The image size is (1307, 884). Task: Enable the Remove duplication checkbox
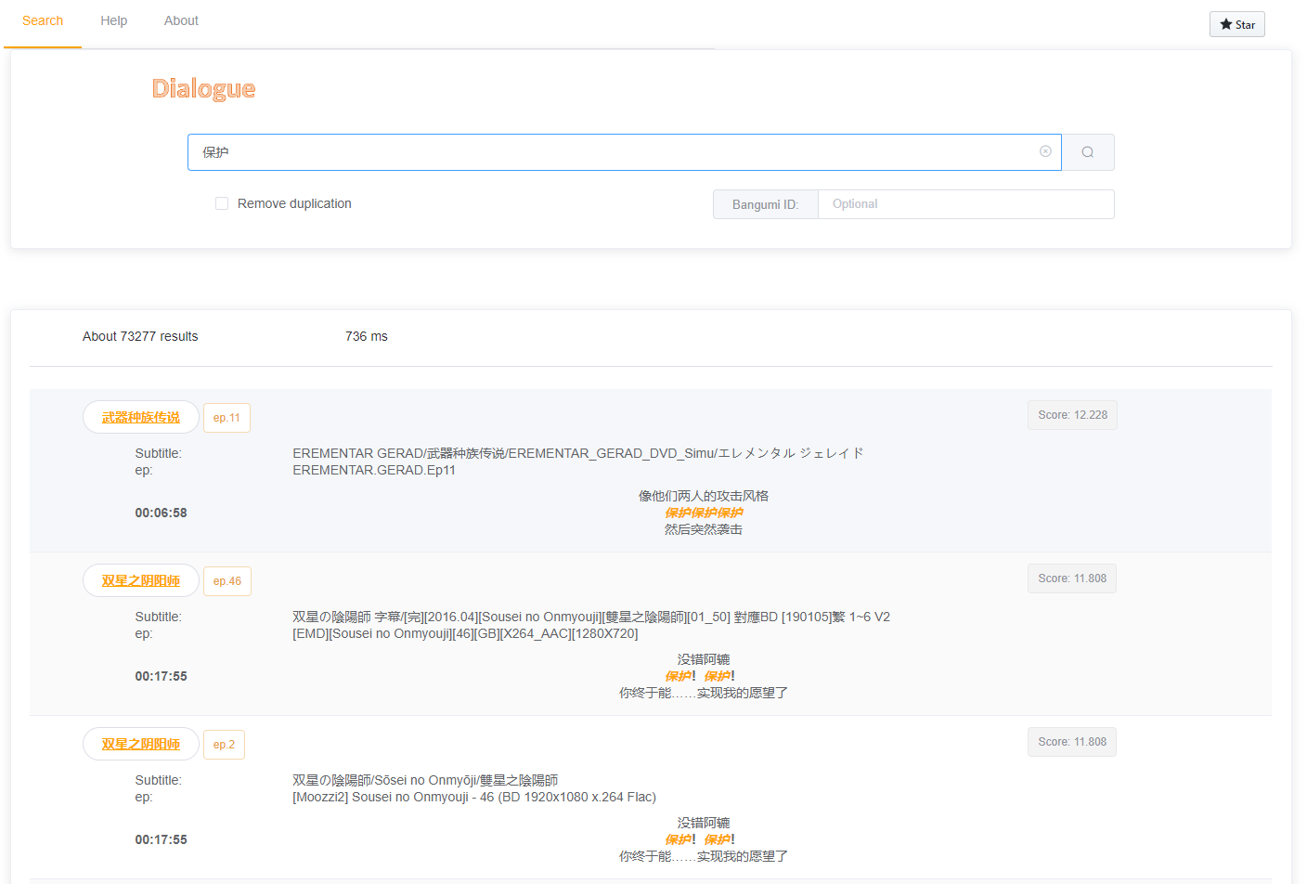point(222,203)
